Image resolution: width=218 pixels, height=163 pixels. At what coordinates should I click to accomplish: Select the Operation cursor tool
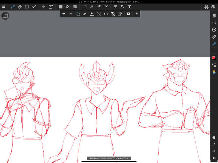(123, 7)
